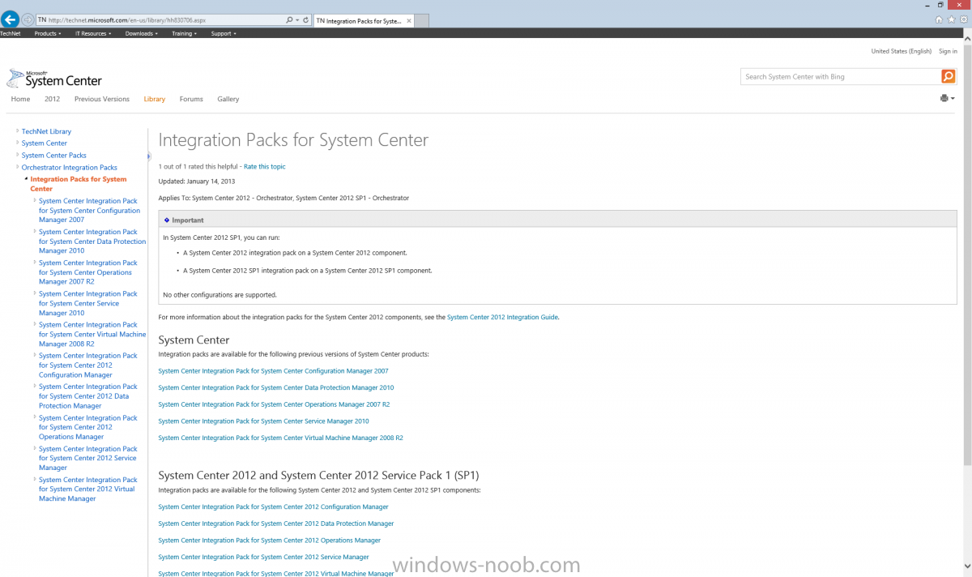Open the body link for 2012 Configuration Manager
Image resolution: width=972 pixels, height=577 pixels.
click(273, 507)
